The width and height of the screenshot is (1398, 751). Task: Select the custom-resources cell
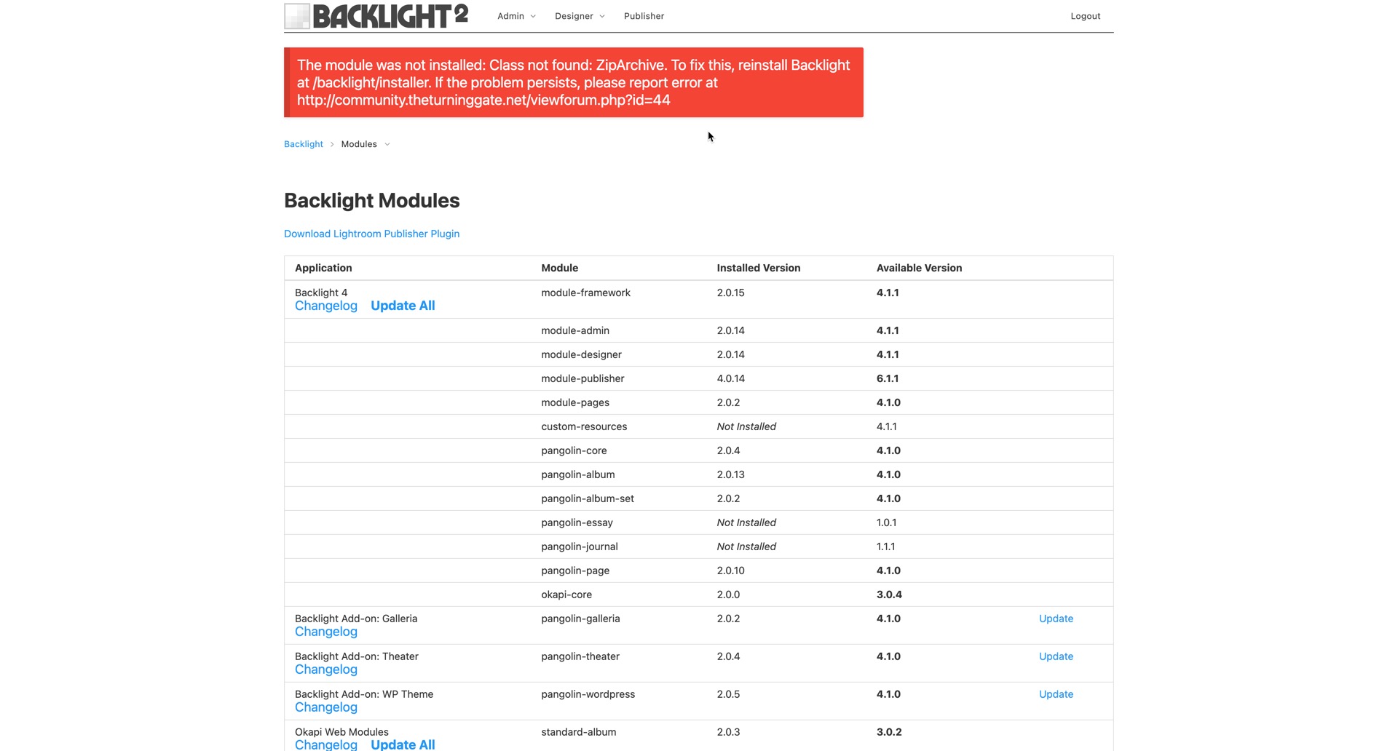584,426
